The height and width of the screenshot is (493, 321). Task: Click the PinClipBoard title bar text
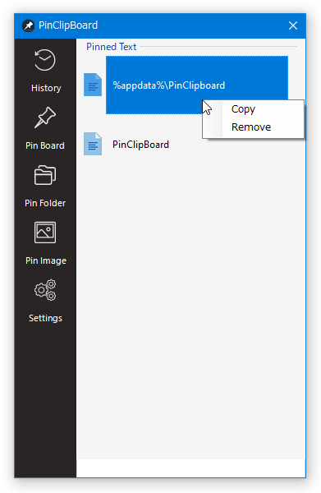coord(68,25)
